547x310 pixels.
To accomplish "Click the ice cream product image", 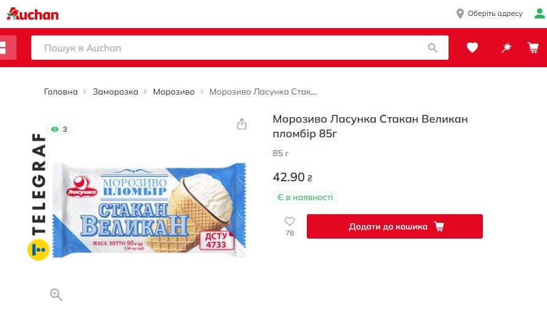I will click(x=149, y=210).
